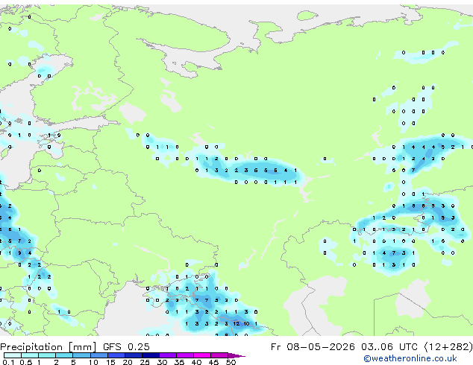Click the '03..06 UTC' time text
Viewport: 473px width, 365px height.
(x=389, y=346)
